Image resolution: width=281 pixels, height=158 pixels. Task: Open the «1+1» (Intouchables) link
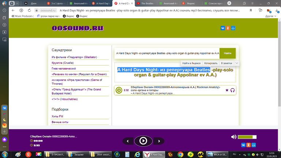[64, 99]
